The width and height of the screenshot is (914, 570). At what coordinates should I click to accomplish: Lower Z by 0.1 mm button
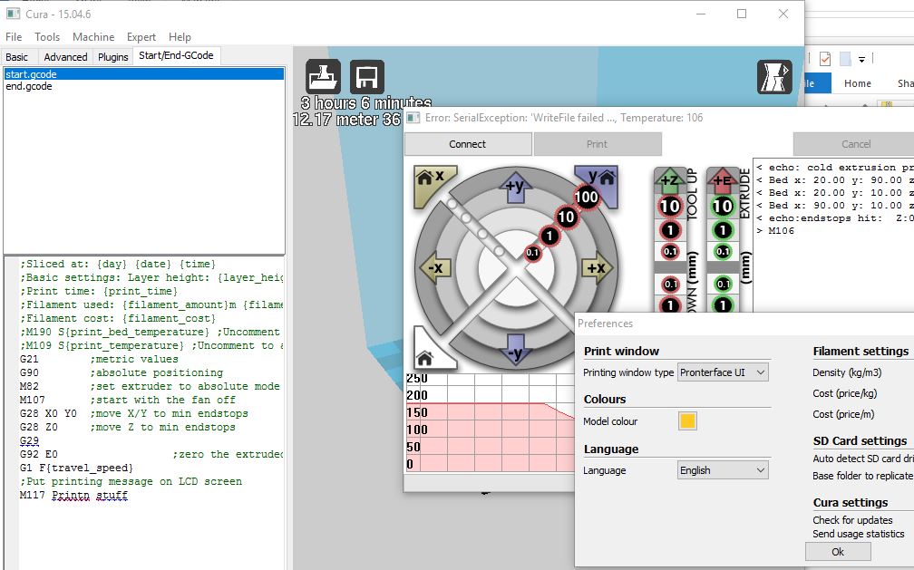[670, 284]
